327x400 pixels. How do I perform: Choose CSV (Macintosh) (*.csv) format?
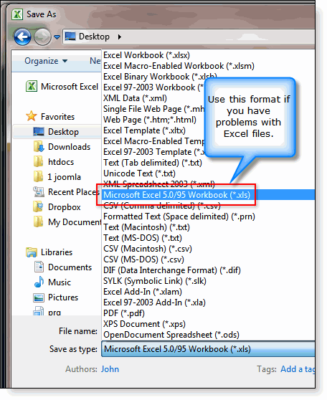[148, 249]
